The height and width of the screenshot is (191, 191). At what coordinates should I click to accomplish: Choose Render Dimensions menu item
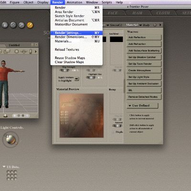click(76, 37)
